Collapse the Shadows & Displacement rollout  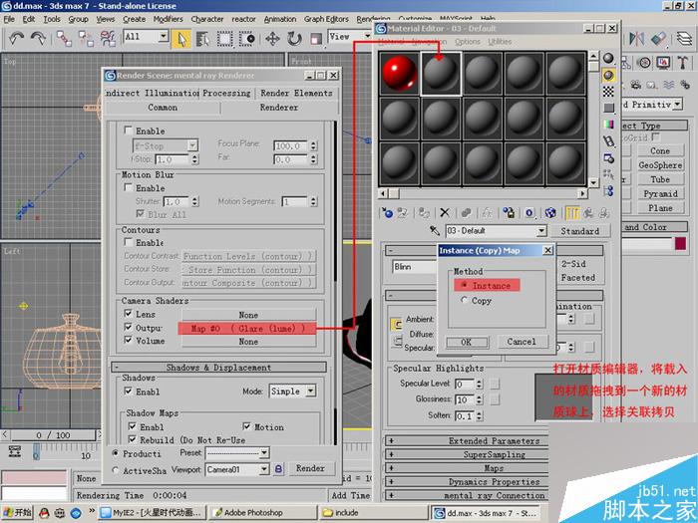[218, 368]
